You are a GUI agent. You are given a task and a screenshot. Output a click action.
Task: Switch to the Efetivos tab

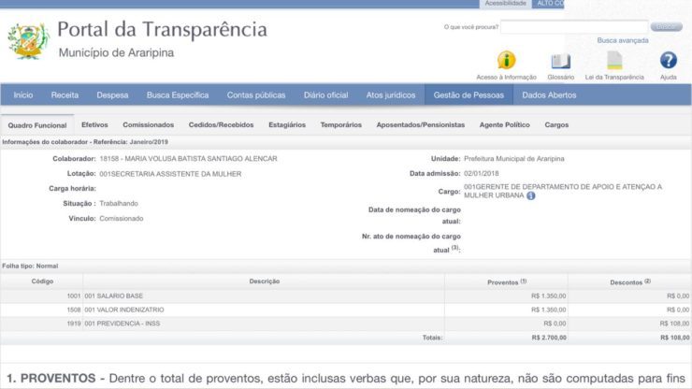[x=94, y=125]
